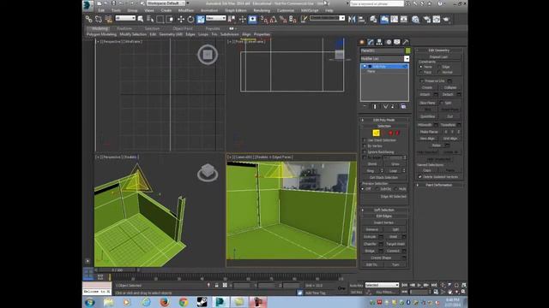The height and width of the screenshot is (308, 549).
Task: Click the Edit Named Selection Sets icon
Action: (304, 19)
